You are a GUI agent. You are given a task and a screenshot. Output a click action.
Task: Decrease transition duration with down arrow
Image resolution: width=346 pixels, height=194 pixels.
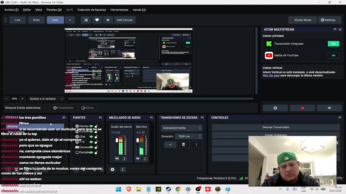(x=200, y=138)
